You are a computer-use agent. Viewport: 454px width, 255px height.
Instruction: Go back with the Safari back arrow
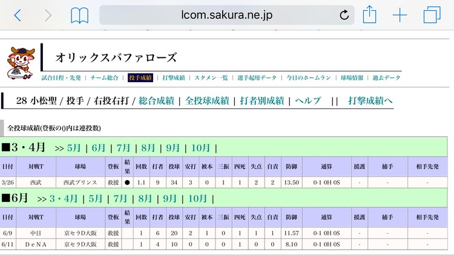(18, 15)
